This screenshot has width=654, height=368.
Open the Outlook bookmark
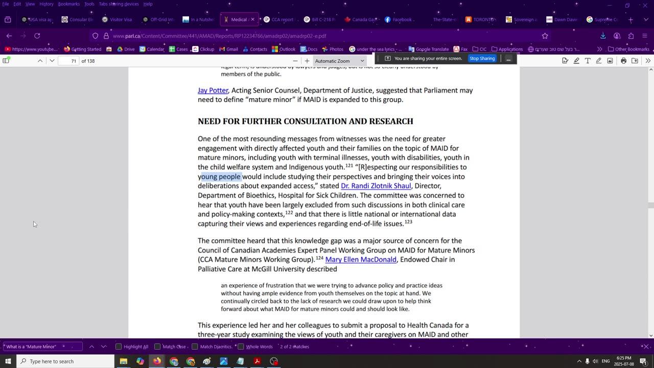(x=284, y=49)
